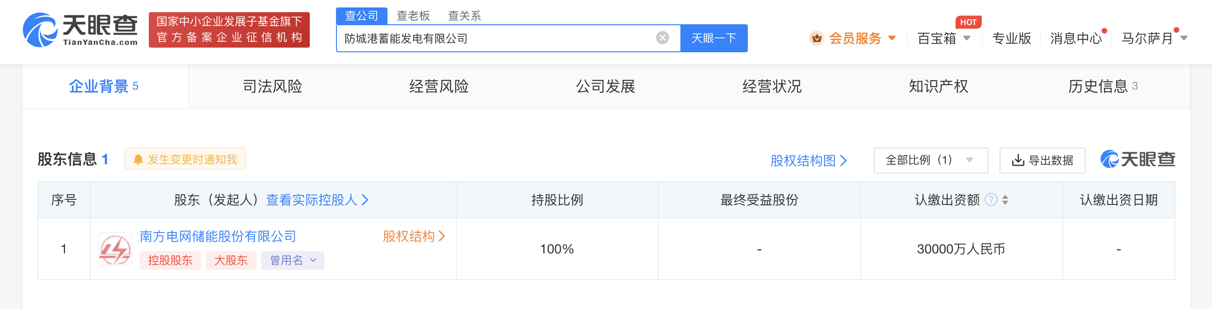Open the 消息中心 notifications
This screenshot has width=1212, height=309.
point(1076,38)
